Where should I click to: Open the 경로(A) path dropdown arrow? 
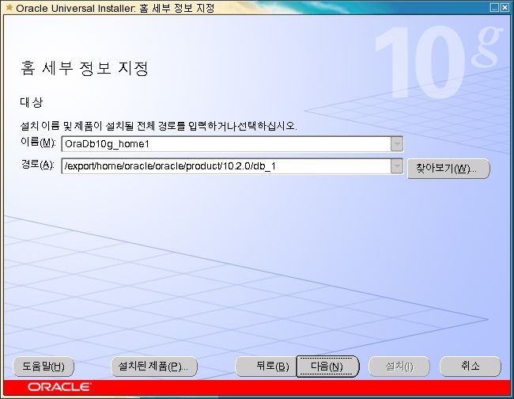click(397, 166)
